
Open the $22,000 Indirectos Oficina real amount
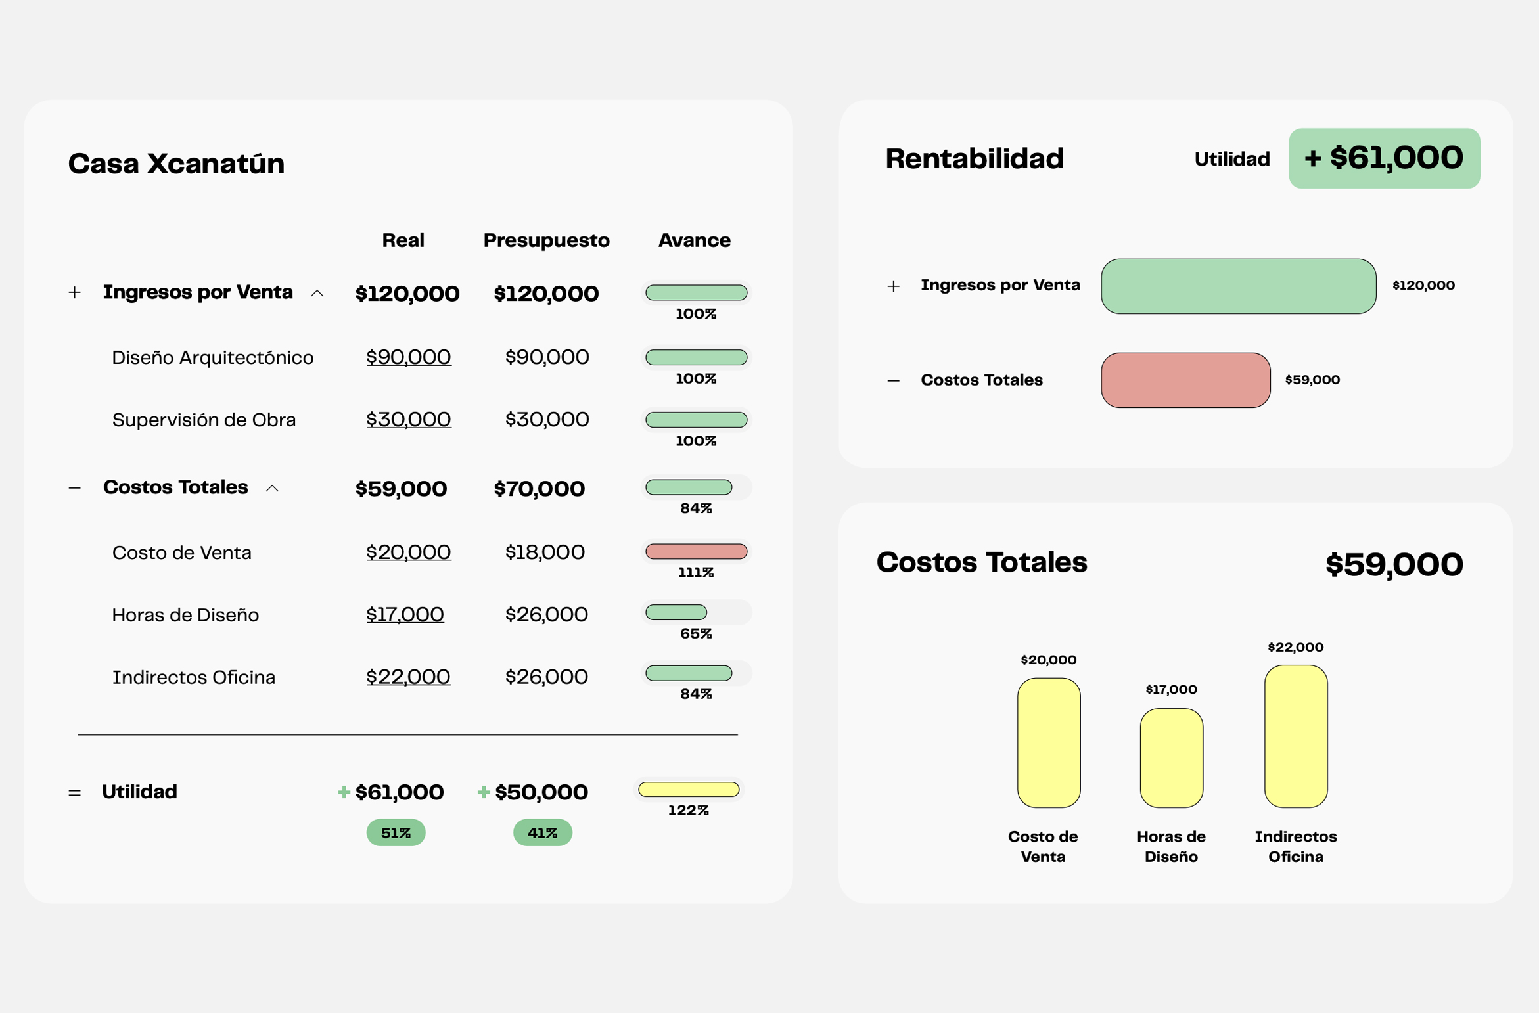click(408, 677)
